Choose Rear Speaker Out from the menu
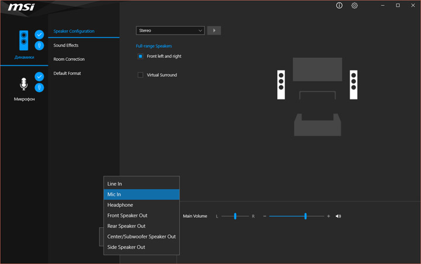The width and height of the screenshot is (421, 264). (x=142, y=226)
